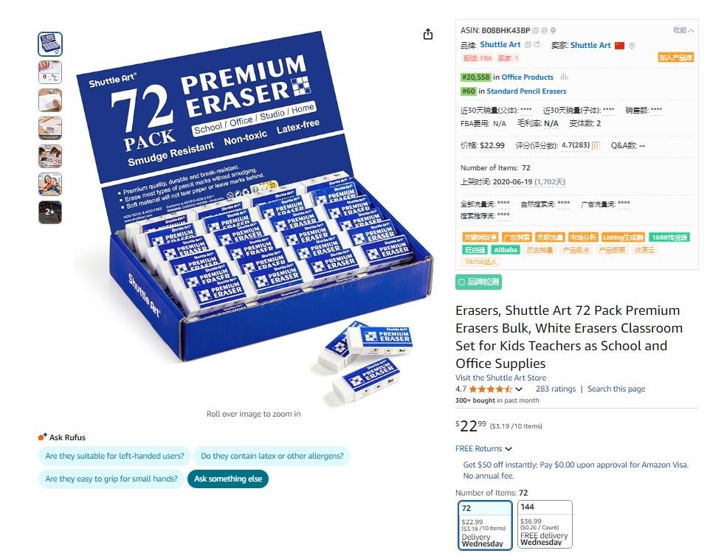Select the 144 items option
The width and height of the screenshot is (710, 556).
[x=545, y=524]
